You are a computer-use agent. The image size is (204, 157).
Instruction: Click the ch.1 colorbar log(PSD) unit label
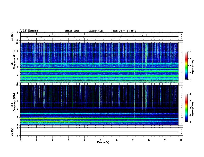pos(193,67)
